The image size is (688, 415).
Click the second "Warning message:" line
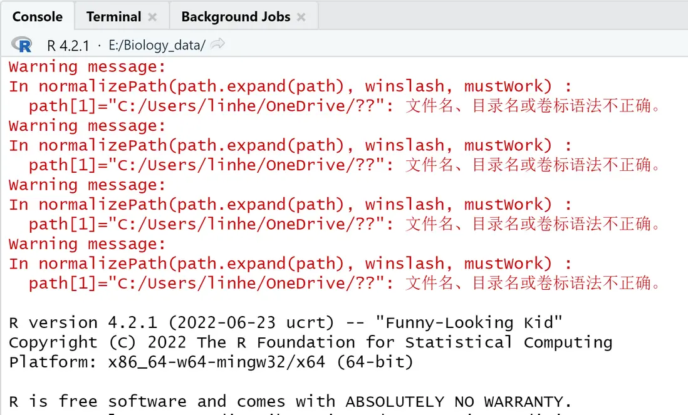pyautogui.click(x=87, y=126)
